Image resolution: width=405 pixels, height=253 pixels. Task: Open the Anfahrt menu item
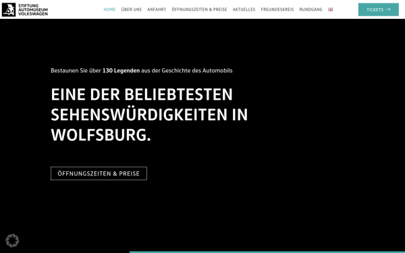pos(157,9)
